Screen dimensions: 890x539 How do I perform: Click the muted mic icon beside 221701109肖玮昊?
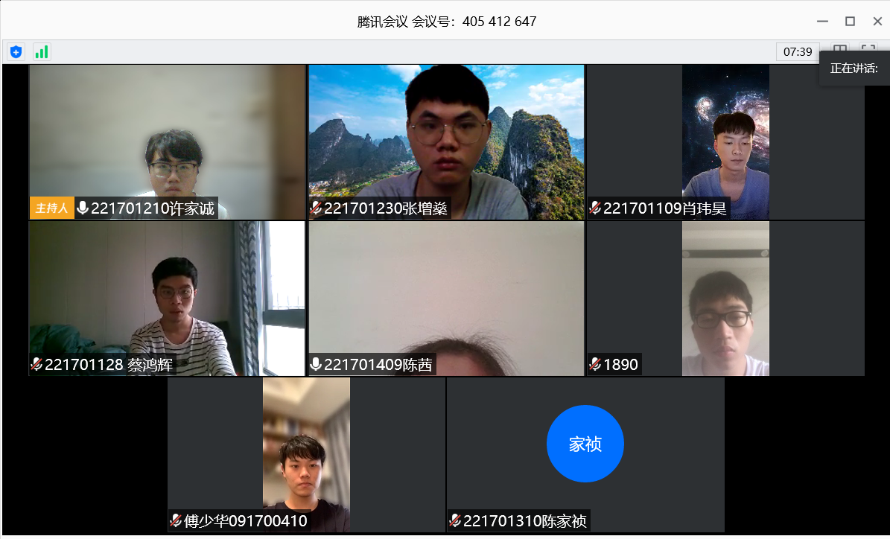595,208
